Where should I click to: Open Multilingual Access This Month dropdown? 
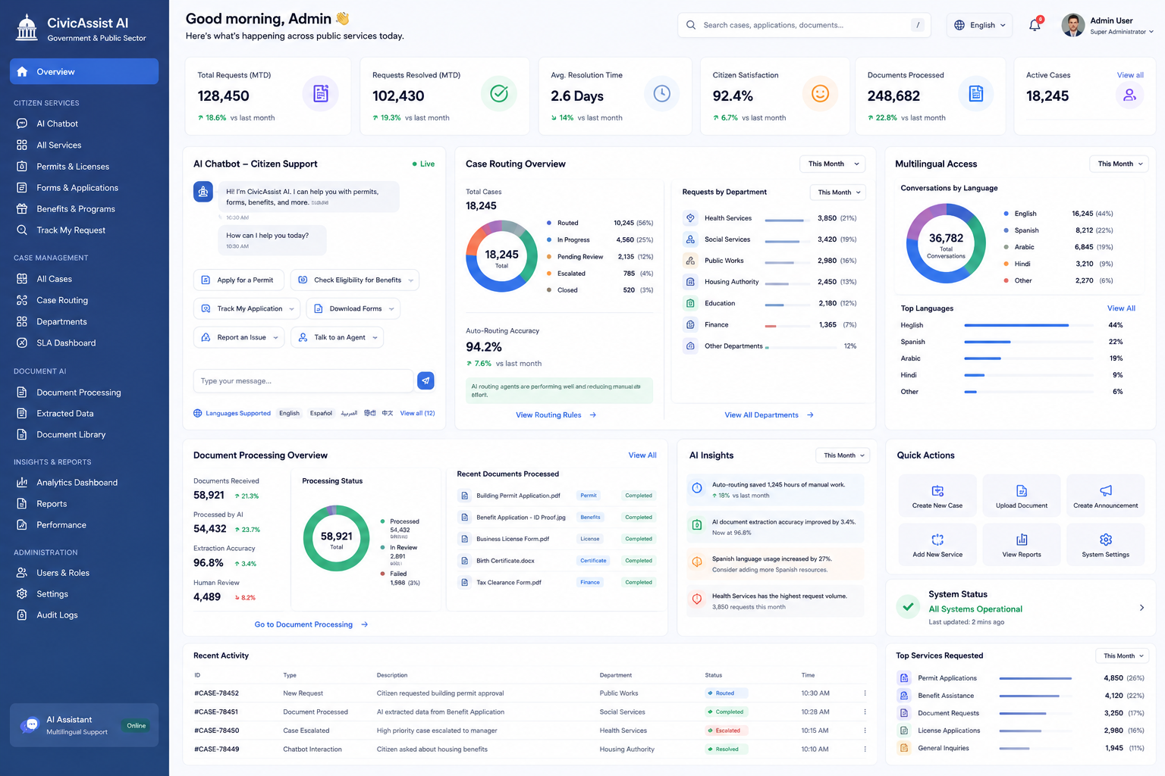pyautogui.click(x=1119, y=164)
